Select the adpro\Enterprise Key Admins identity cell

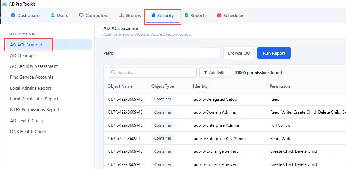221,139
